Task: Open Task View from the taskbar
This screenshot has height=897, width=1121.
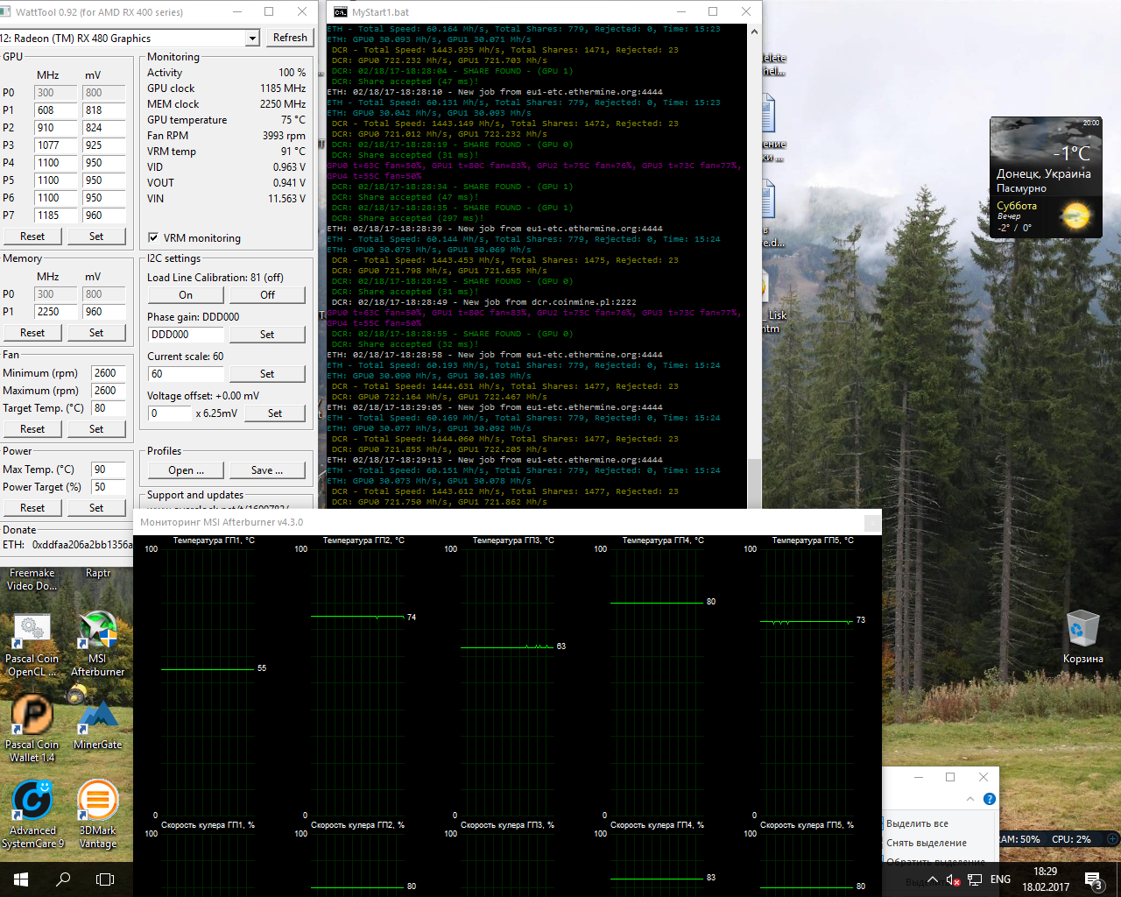Action: (105, 879)
